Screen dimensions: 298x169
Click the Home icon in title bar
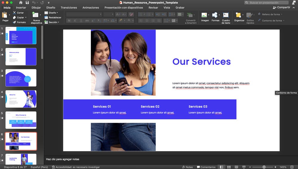pyautogui.click(x=21, y=3)
